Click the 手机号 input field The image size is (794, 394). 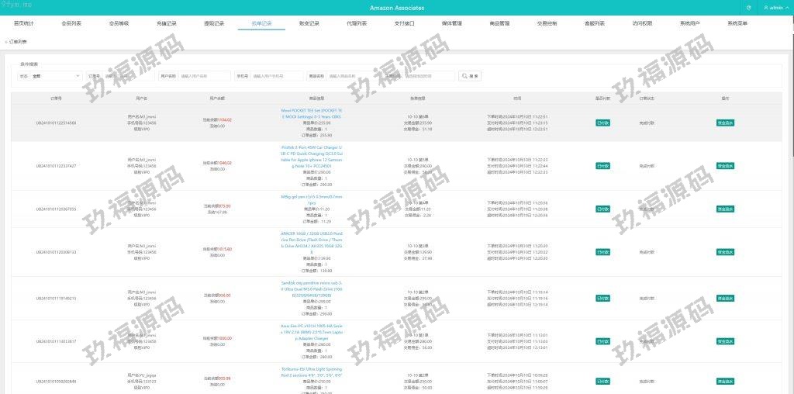click(x=278, y=76)
